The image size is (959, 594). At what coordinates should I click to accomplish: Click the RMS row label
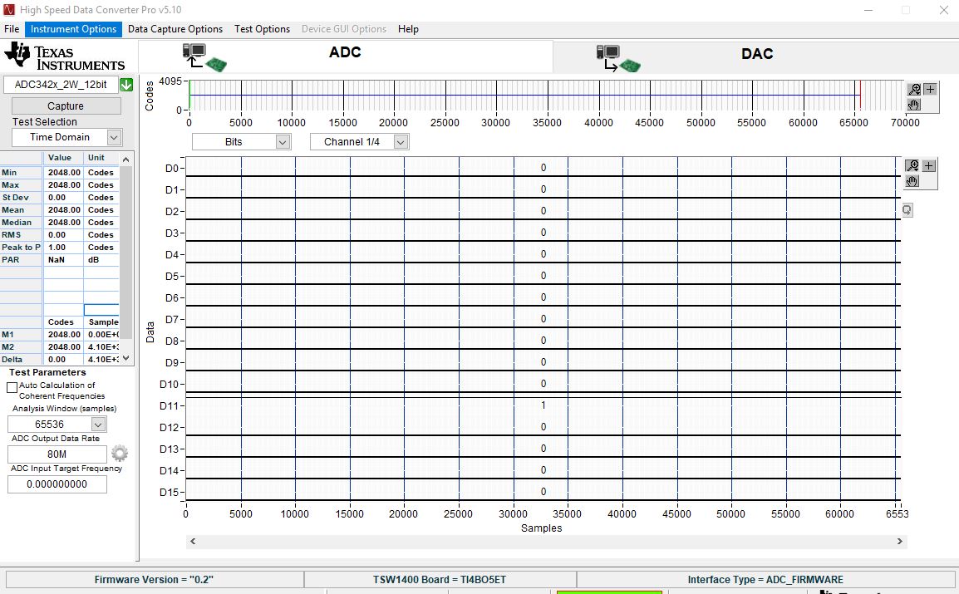click(x=21, y=234)
